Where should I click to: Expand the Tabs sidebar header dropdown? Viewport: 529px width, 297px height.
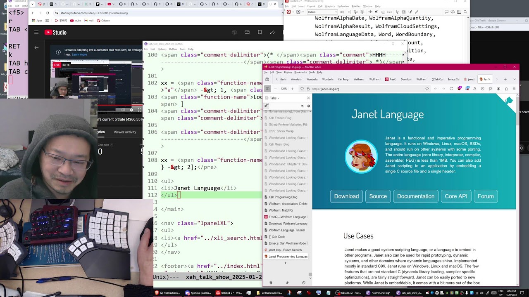point(274,98)
